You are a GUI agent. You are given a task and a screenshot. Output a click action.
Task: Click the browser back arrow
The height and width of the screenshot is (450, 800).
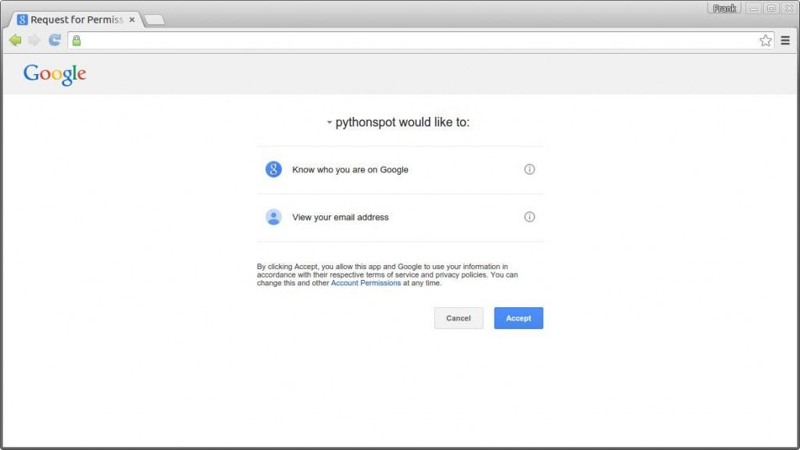coord(16,41)
